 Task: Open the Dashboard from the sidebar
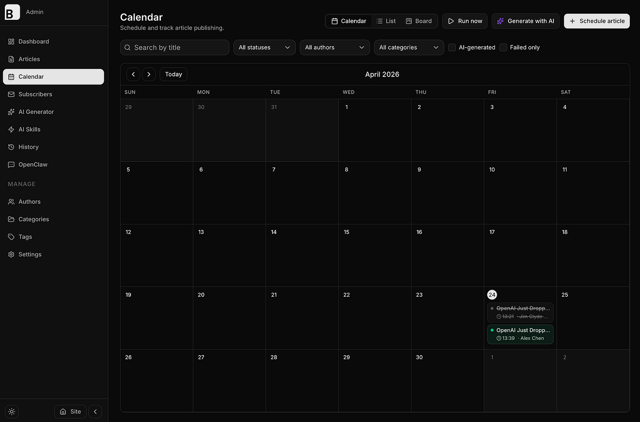coord(33,41)
